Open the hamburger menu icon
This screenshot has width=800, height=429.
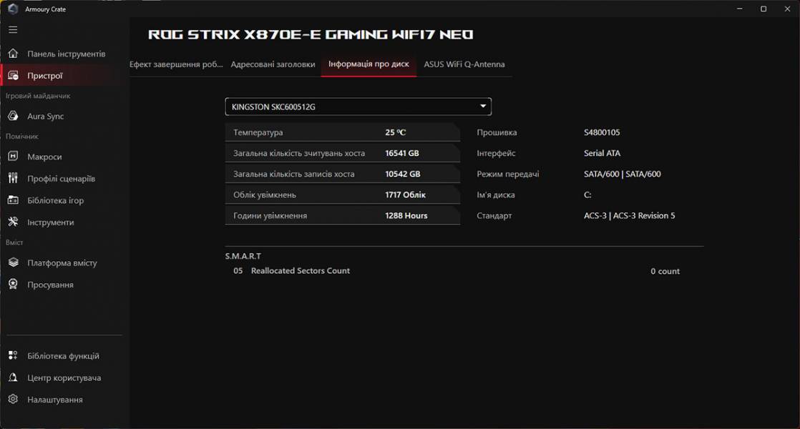[x=14, y=29]
